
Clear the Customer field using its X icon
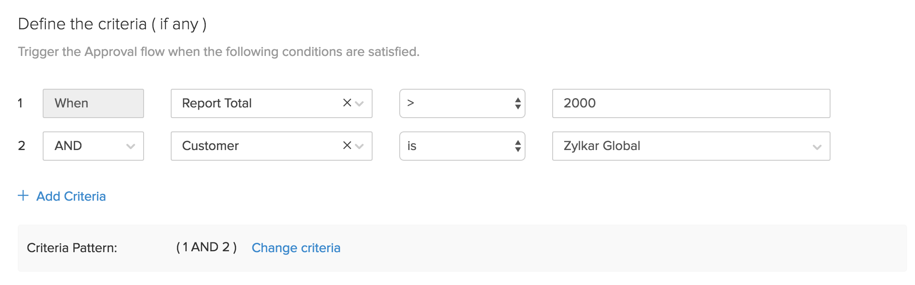pyautogui.click(x=346, y=146)
